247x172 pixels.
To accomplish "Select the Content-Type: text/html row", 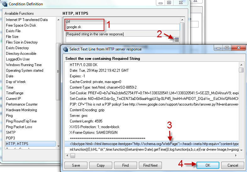I will tap(151, 87).
